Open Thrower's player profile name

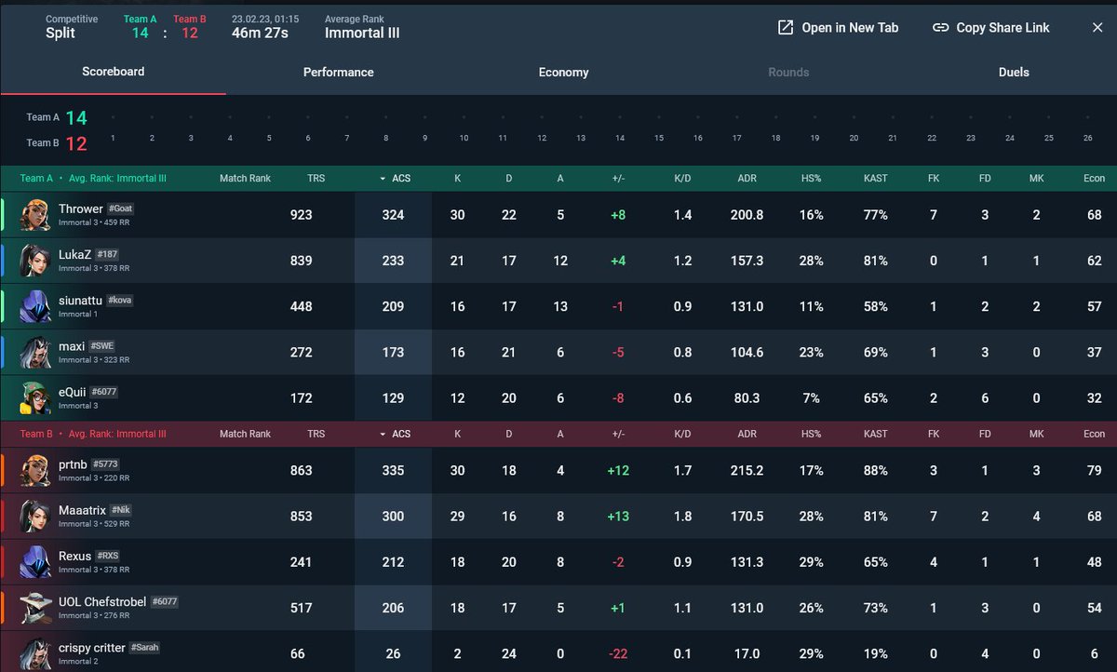click(81, 208)
